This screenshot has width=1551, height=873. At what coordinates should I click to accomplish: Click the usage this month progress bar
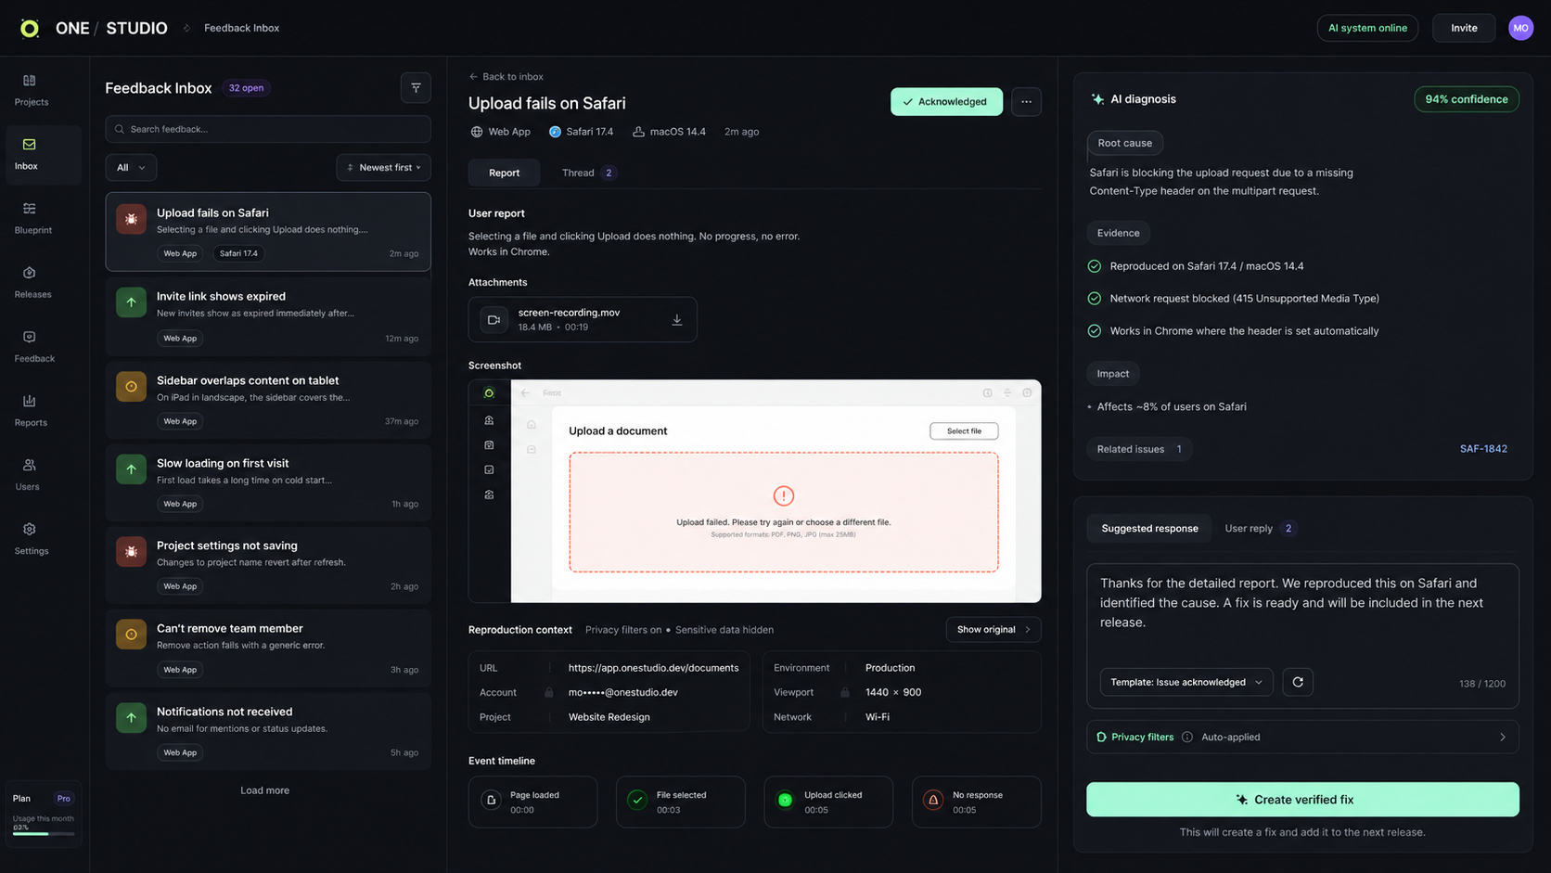click(44, 834)
